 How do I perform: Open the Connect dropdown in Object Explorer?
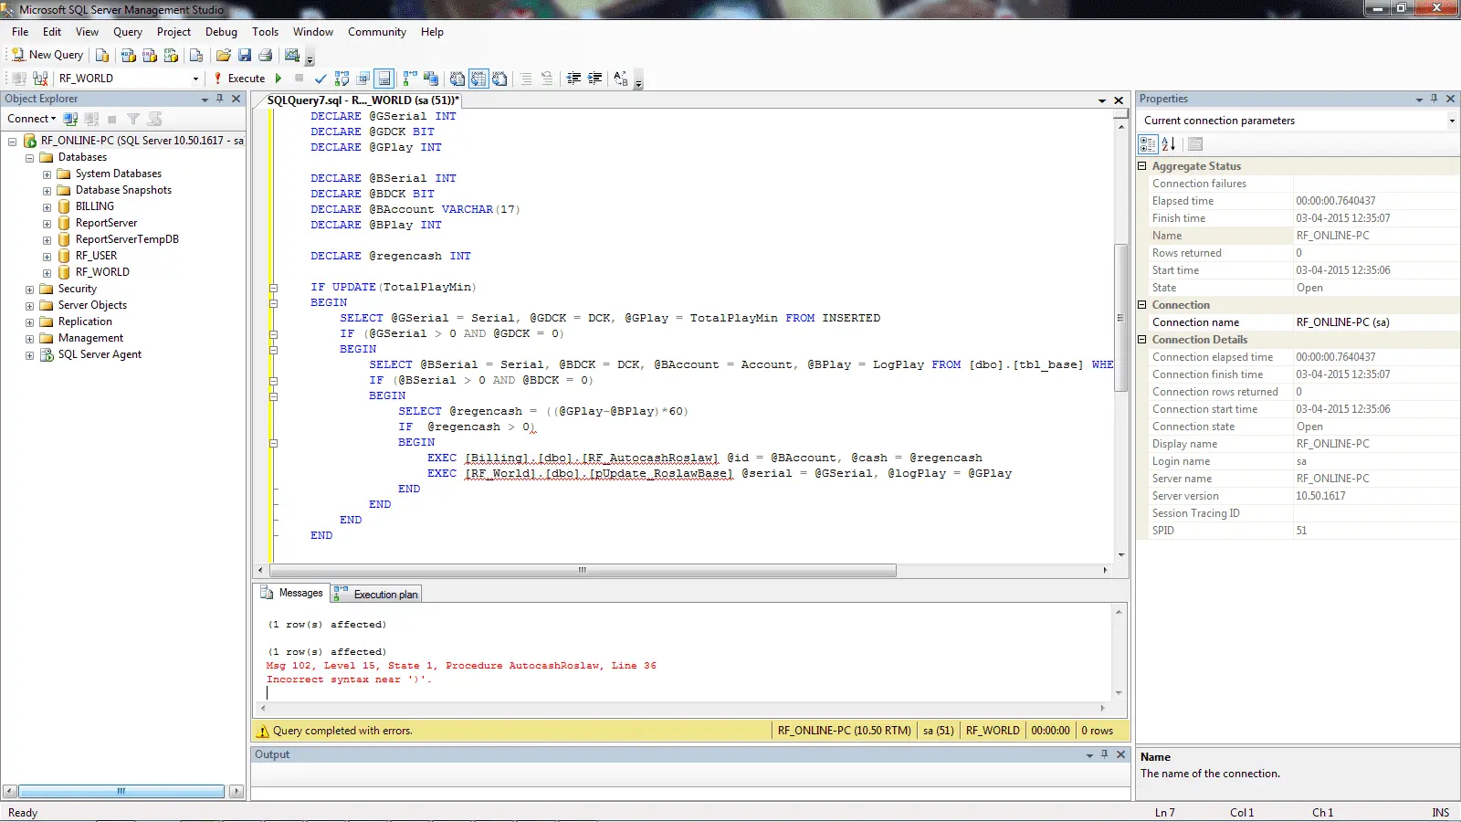(x=32, y=119)
